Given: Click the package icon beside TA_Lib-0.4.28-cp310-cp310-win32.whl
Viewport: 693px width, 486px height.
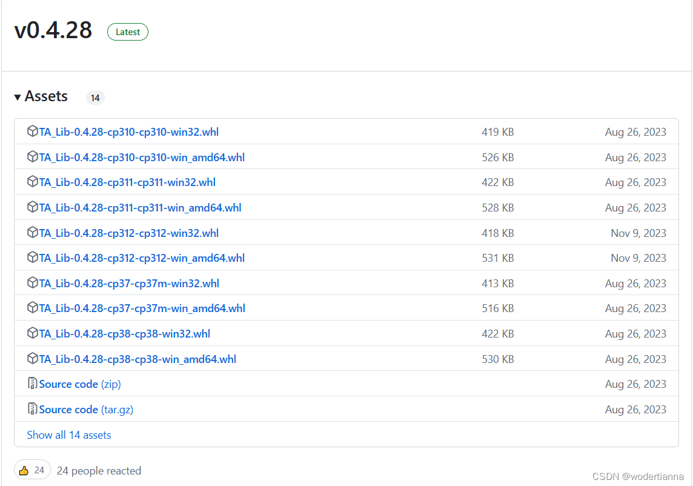Looking at the screenshot, I should pyautogui.click(x=33, y=131).
